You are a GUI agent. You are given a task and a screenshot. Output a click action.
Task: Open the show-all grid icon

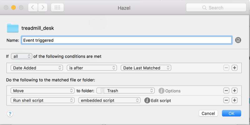pyautogui.click(x=57, y=7)
